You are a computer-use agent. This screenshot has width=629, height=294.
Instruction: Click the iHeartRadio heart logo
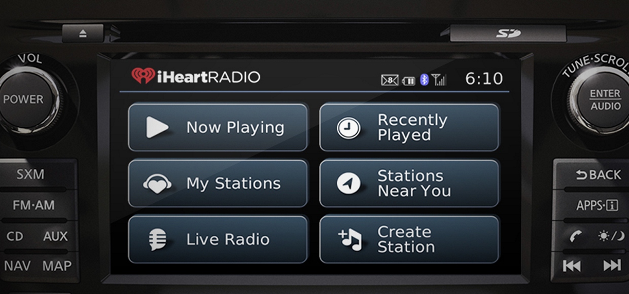(143, 77)
